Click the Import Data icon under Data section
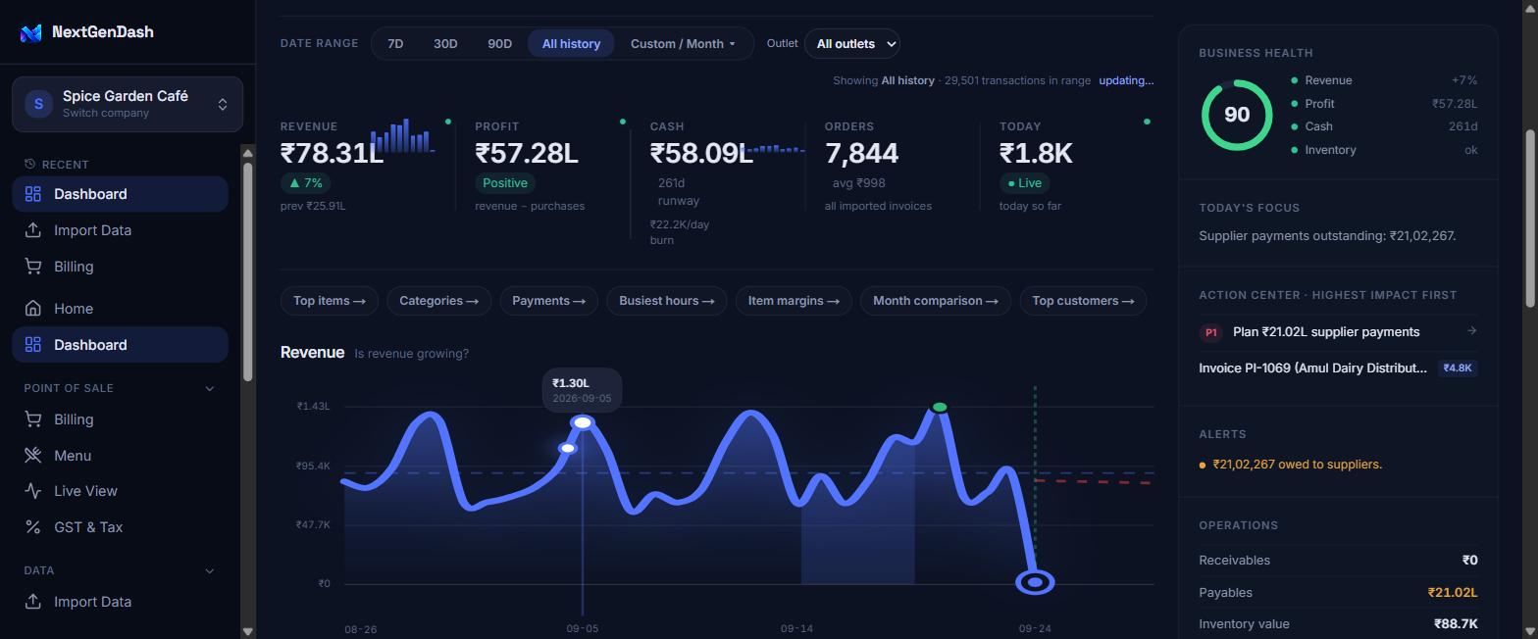This screenshot has width=1538, height=639. click(33, 602)
